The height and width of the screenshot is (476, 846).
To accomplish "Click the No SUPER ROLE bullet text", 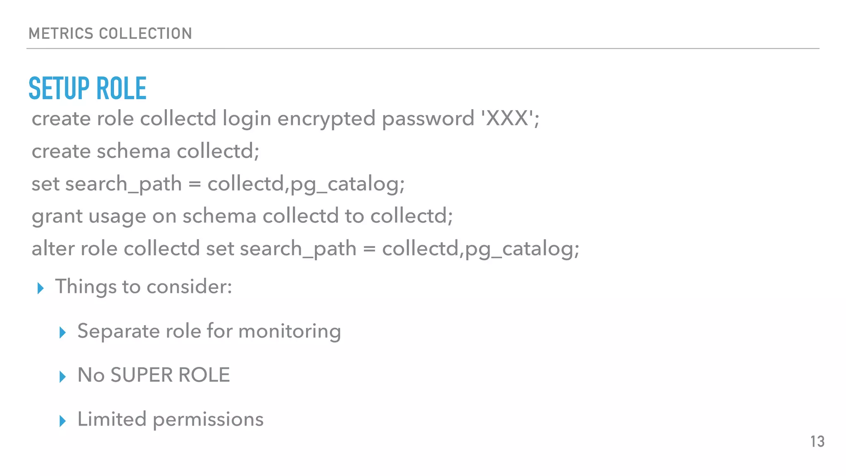I will coord(154,375).
